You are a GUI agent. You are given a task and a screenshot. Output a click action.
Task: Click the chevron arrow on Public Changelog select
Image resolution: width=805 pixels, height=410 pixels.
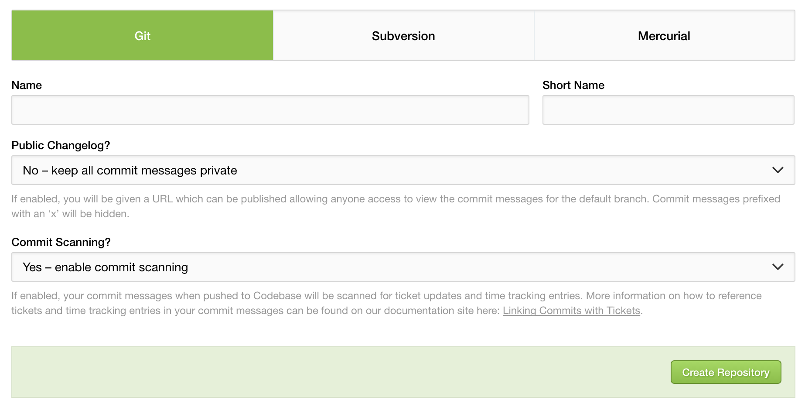tap(778, 170)
